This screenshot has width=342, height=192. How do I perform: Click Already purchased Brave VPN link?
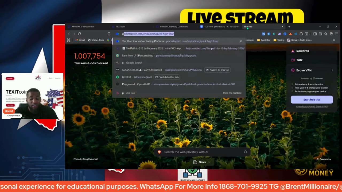[x=312, y=106]
